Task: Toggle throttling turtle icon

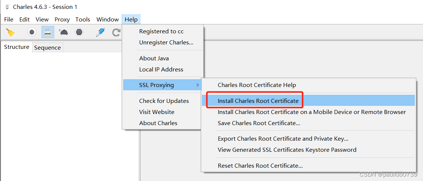Action: (x=63, y=32)
